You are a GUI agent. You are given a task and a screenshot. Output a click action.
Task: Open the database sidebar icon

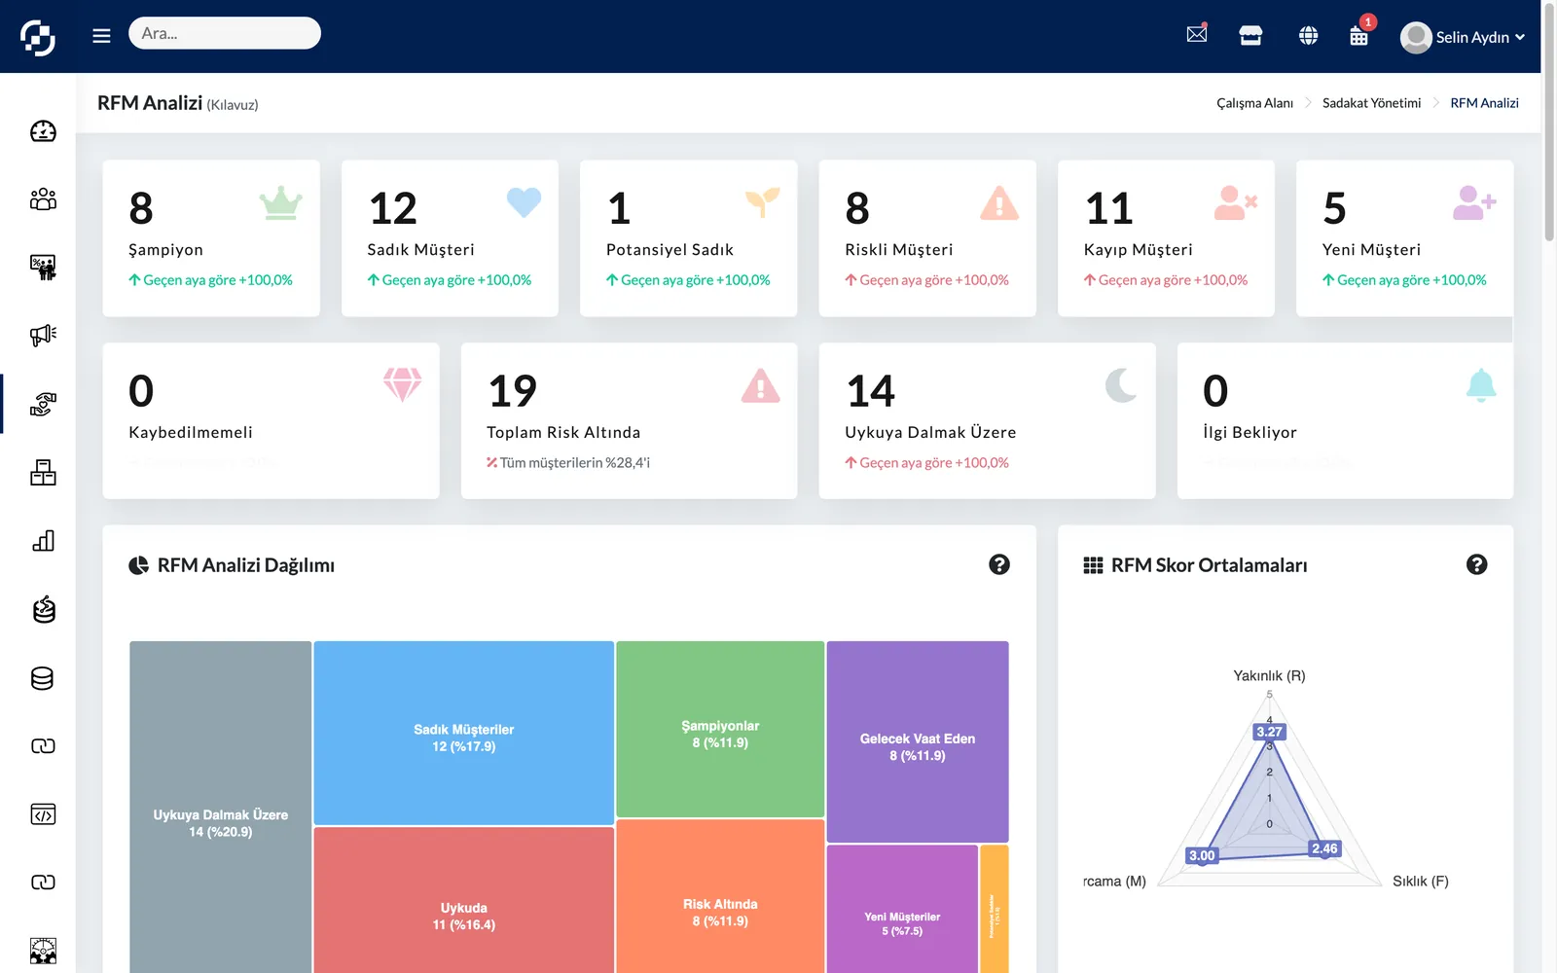(43, 678)
